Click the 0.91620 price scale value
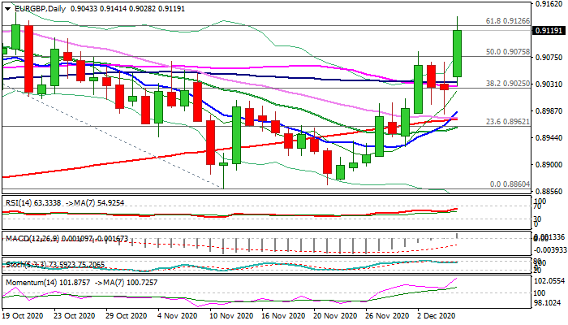 [549, 4]
